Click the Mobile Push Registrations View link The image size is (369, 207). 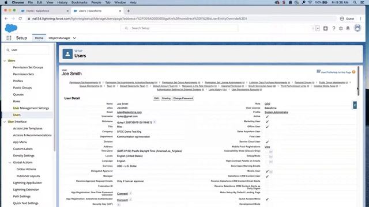(267, 147)
